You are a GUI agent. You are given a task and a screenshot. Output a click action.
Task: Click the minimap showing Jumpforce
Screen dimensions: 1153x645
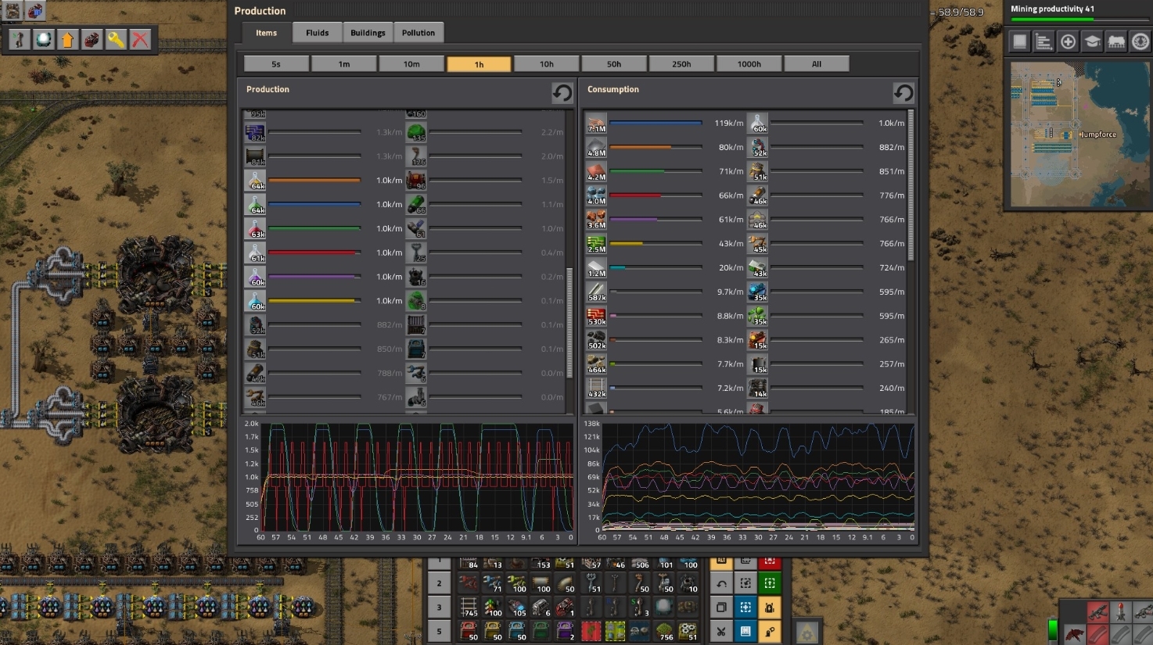[1079, 134]
